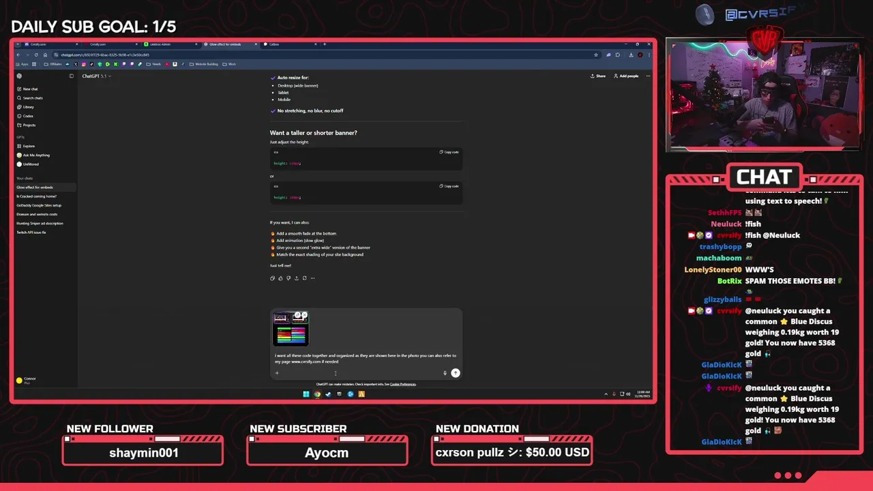Remove the attached image from the prompt
873x491 pixels.
[304, 315]
